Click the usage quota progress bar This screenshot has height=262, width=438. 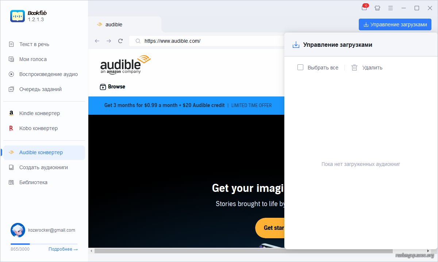click(x=44, y=244)
